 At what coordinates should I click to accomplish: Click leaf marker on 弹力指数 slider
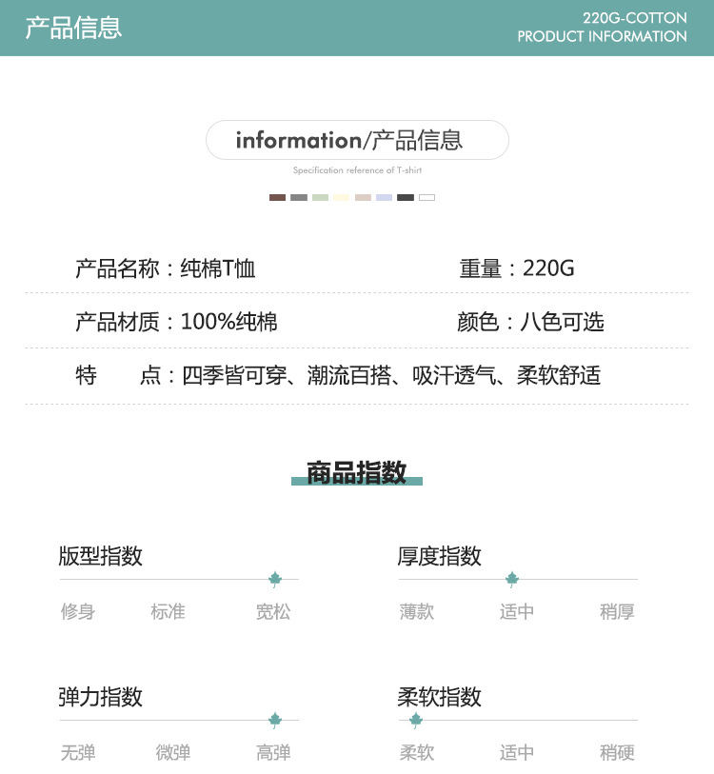(275, 720)
